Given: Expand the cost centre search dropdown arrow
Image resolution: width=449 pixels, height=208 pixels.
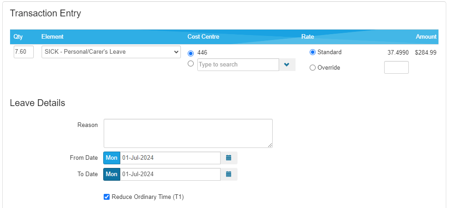Looking at the screenshot, I should pos(287,65).
